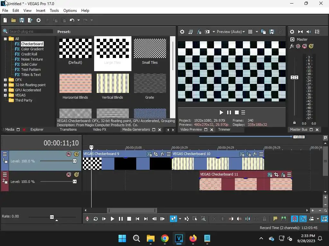Toggle Master bus Solo button
Viewport: 329px width, 246px height.
click(311, 46)
